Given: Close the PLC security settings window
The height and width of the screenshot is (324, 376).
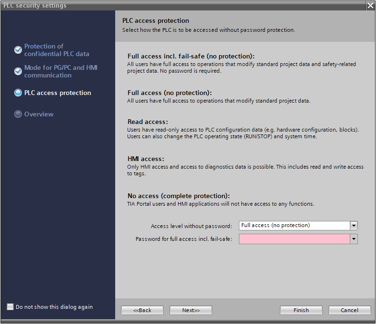Looking at the screenshot, I should coord(370,6).
